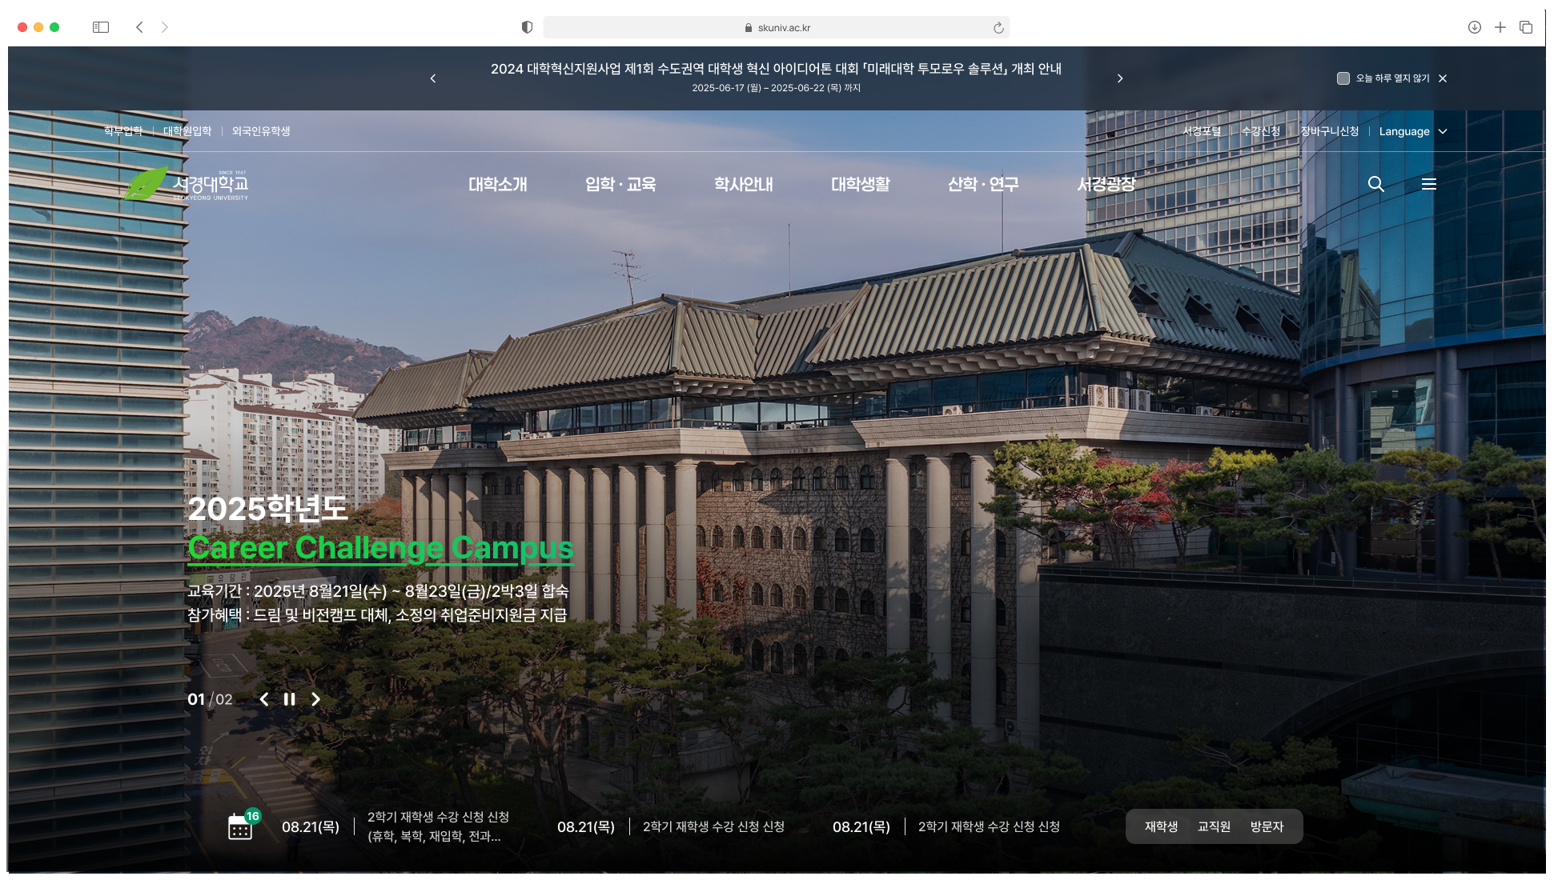Show Safari tab overview icon
Screen dimensions: 1554x880
click(1526, 27)
